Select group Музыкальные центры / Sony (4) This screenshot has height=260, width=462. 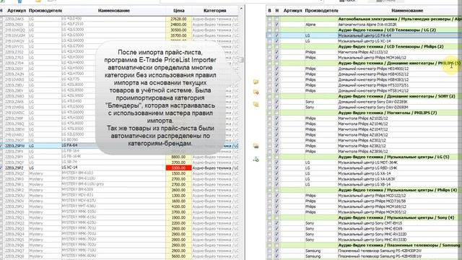[x=396, y=217]
